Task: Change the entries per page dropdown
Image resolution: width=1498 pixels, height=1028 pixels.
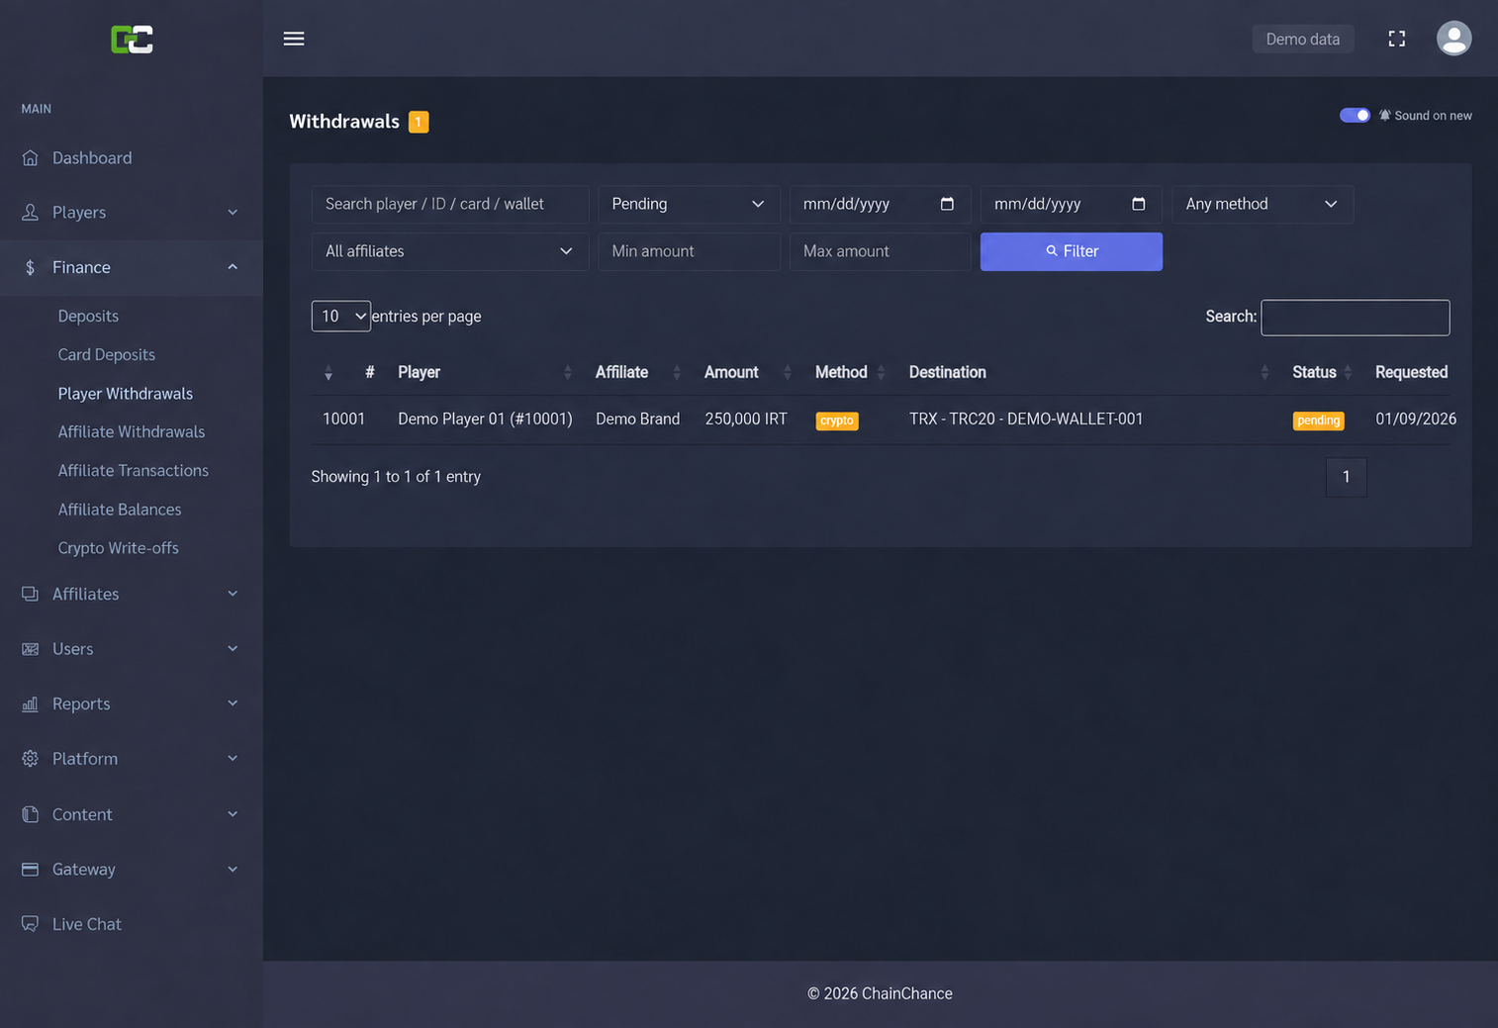Action: tap(341, 317)
